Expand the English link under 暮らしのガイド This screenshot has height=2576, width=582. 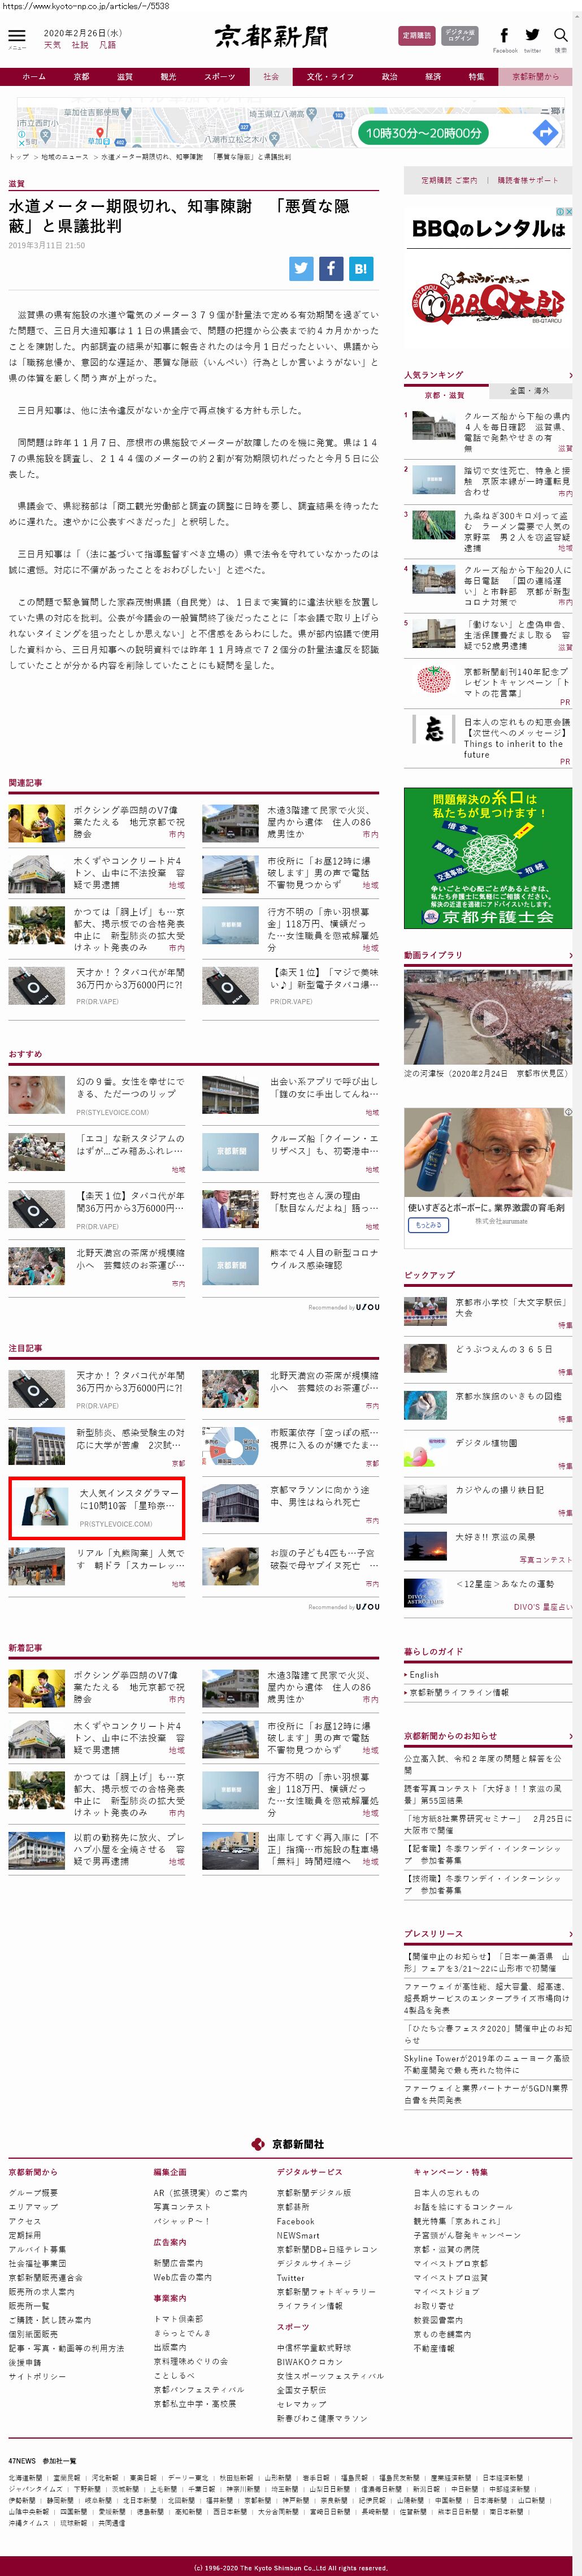pyautogui.click(x=424, y=1674)
